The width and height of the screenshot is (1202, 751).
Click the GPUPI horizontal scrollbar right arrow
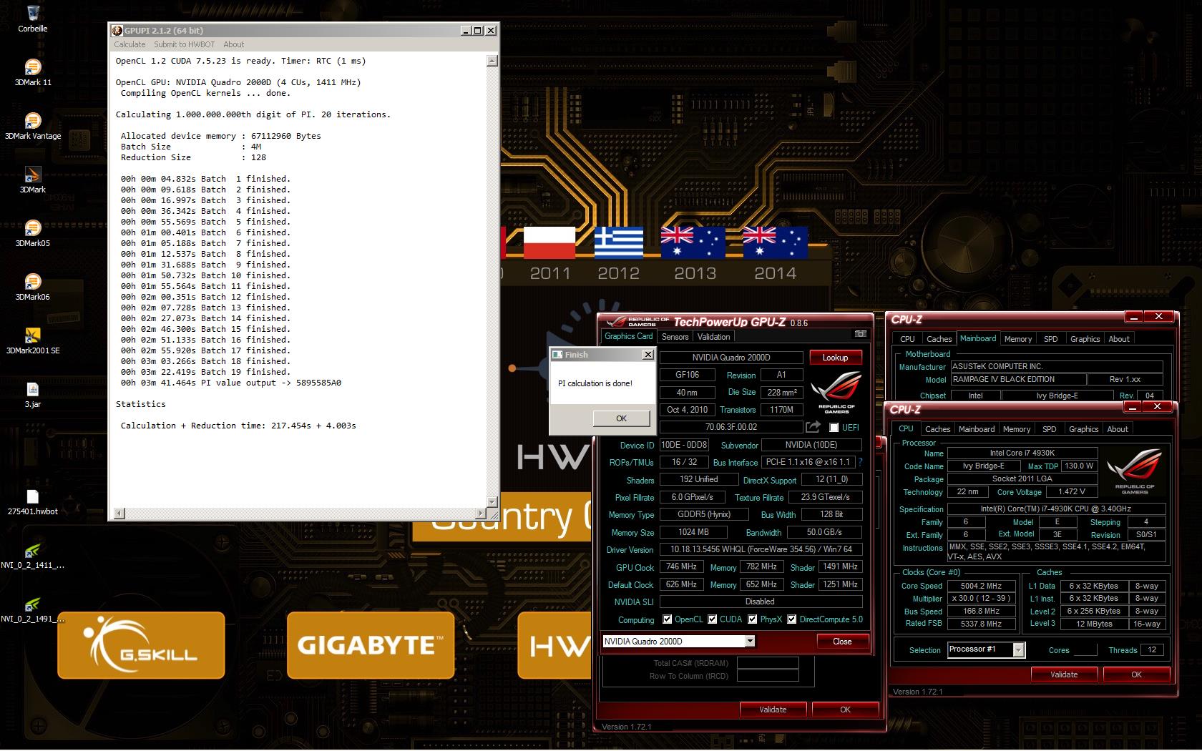pyautogui.click(x=481, y=513)
